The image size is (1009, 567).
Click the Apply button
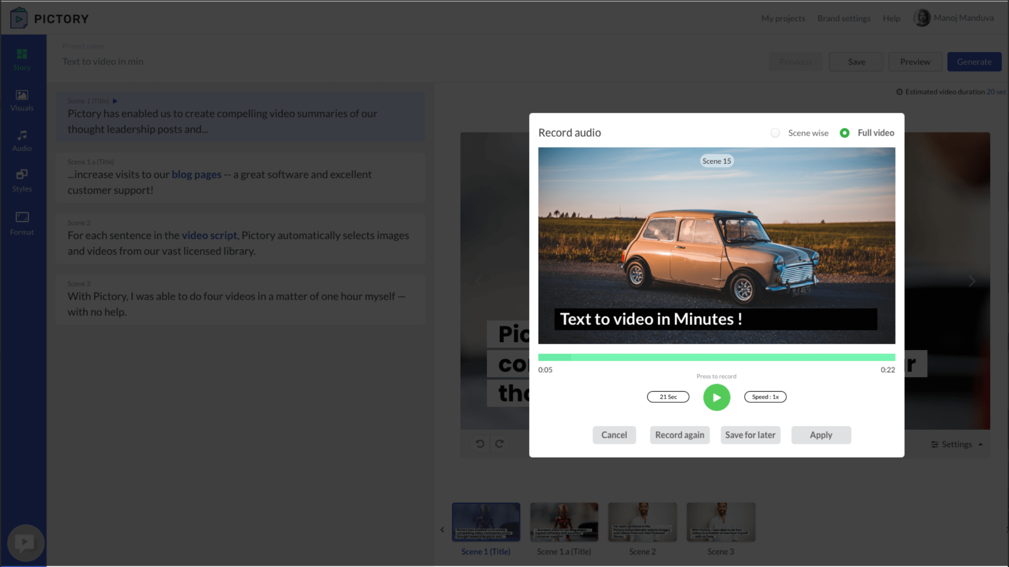[821, 435]
